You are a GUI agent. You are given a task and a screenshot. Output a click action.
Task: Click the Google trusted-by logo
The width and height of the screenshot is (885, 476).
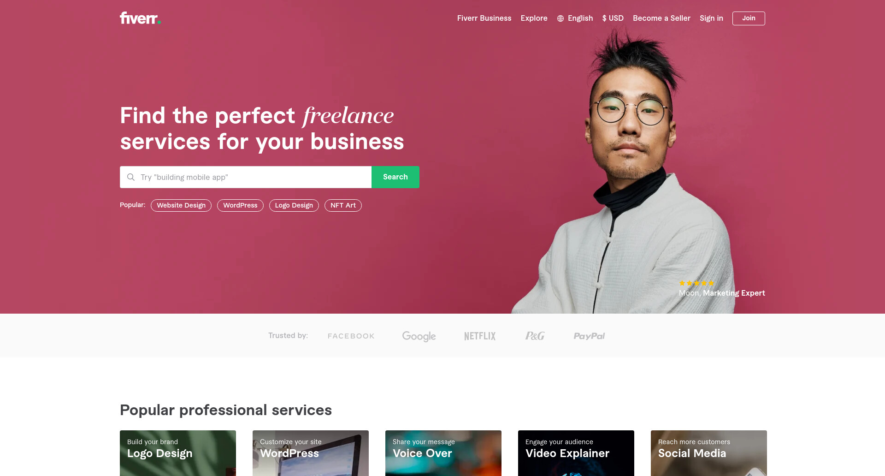(419, 336)
